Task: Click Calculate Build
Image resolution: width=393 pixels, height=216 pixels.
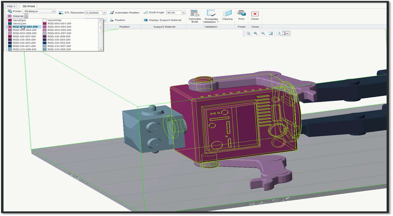Action: [x=195, y=17]
